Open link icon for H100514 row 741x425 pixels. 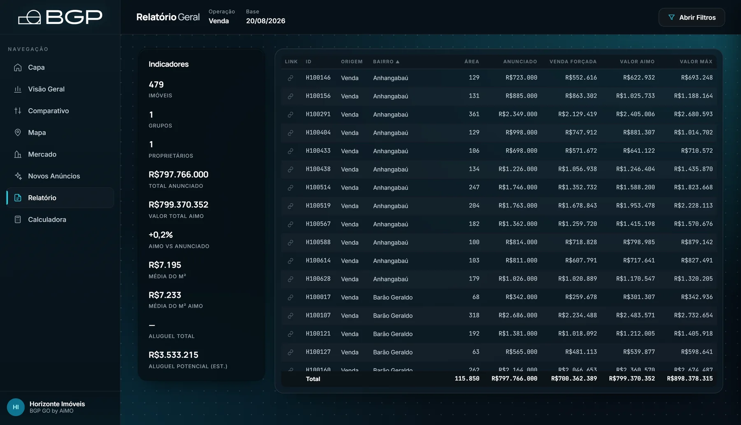[290, 188]
